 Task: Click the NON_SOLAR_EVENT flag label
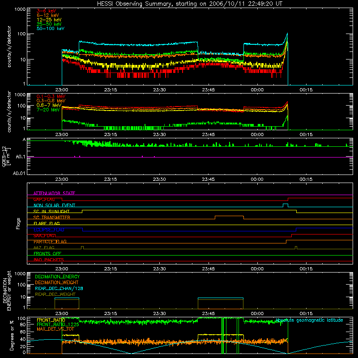[x=54, y=205]
